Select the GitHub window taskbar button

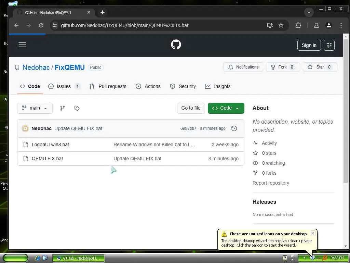click(79, 258)
